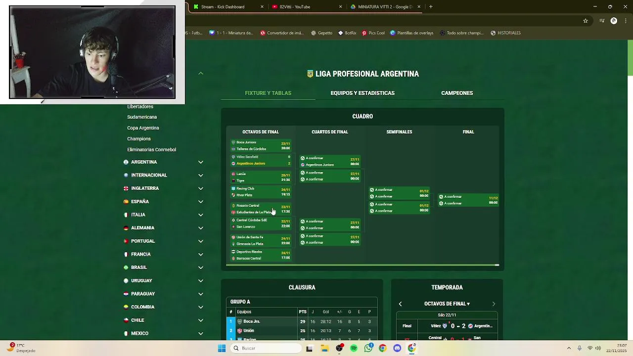Open the Convertidor de imá... bookmark
Viewport: 633px width, 356px height.
[282, 33]
